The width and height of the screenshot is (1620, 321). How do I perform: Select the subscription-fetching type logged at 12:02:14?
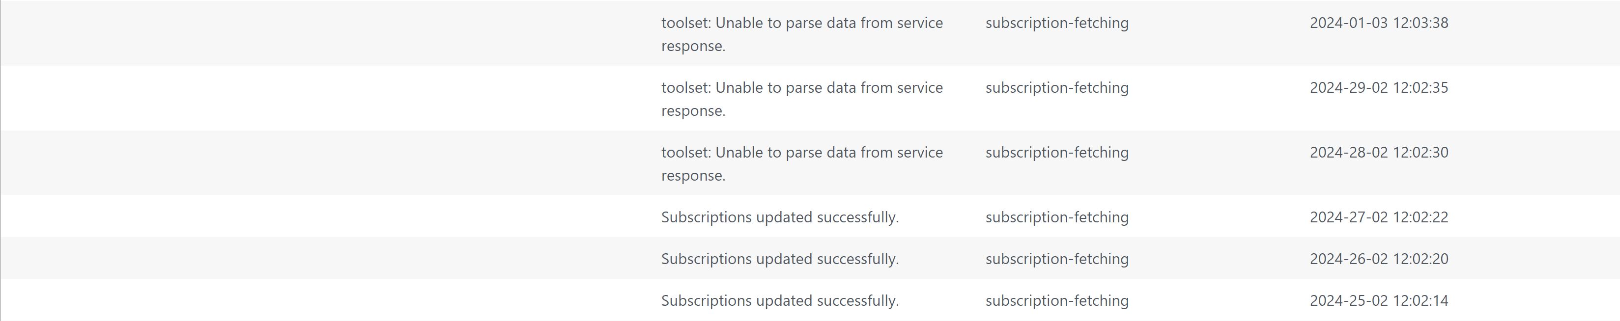coord(1056,301)
